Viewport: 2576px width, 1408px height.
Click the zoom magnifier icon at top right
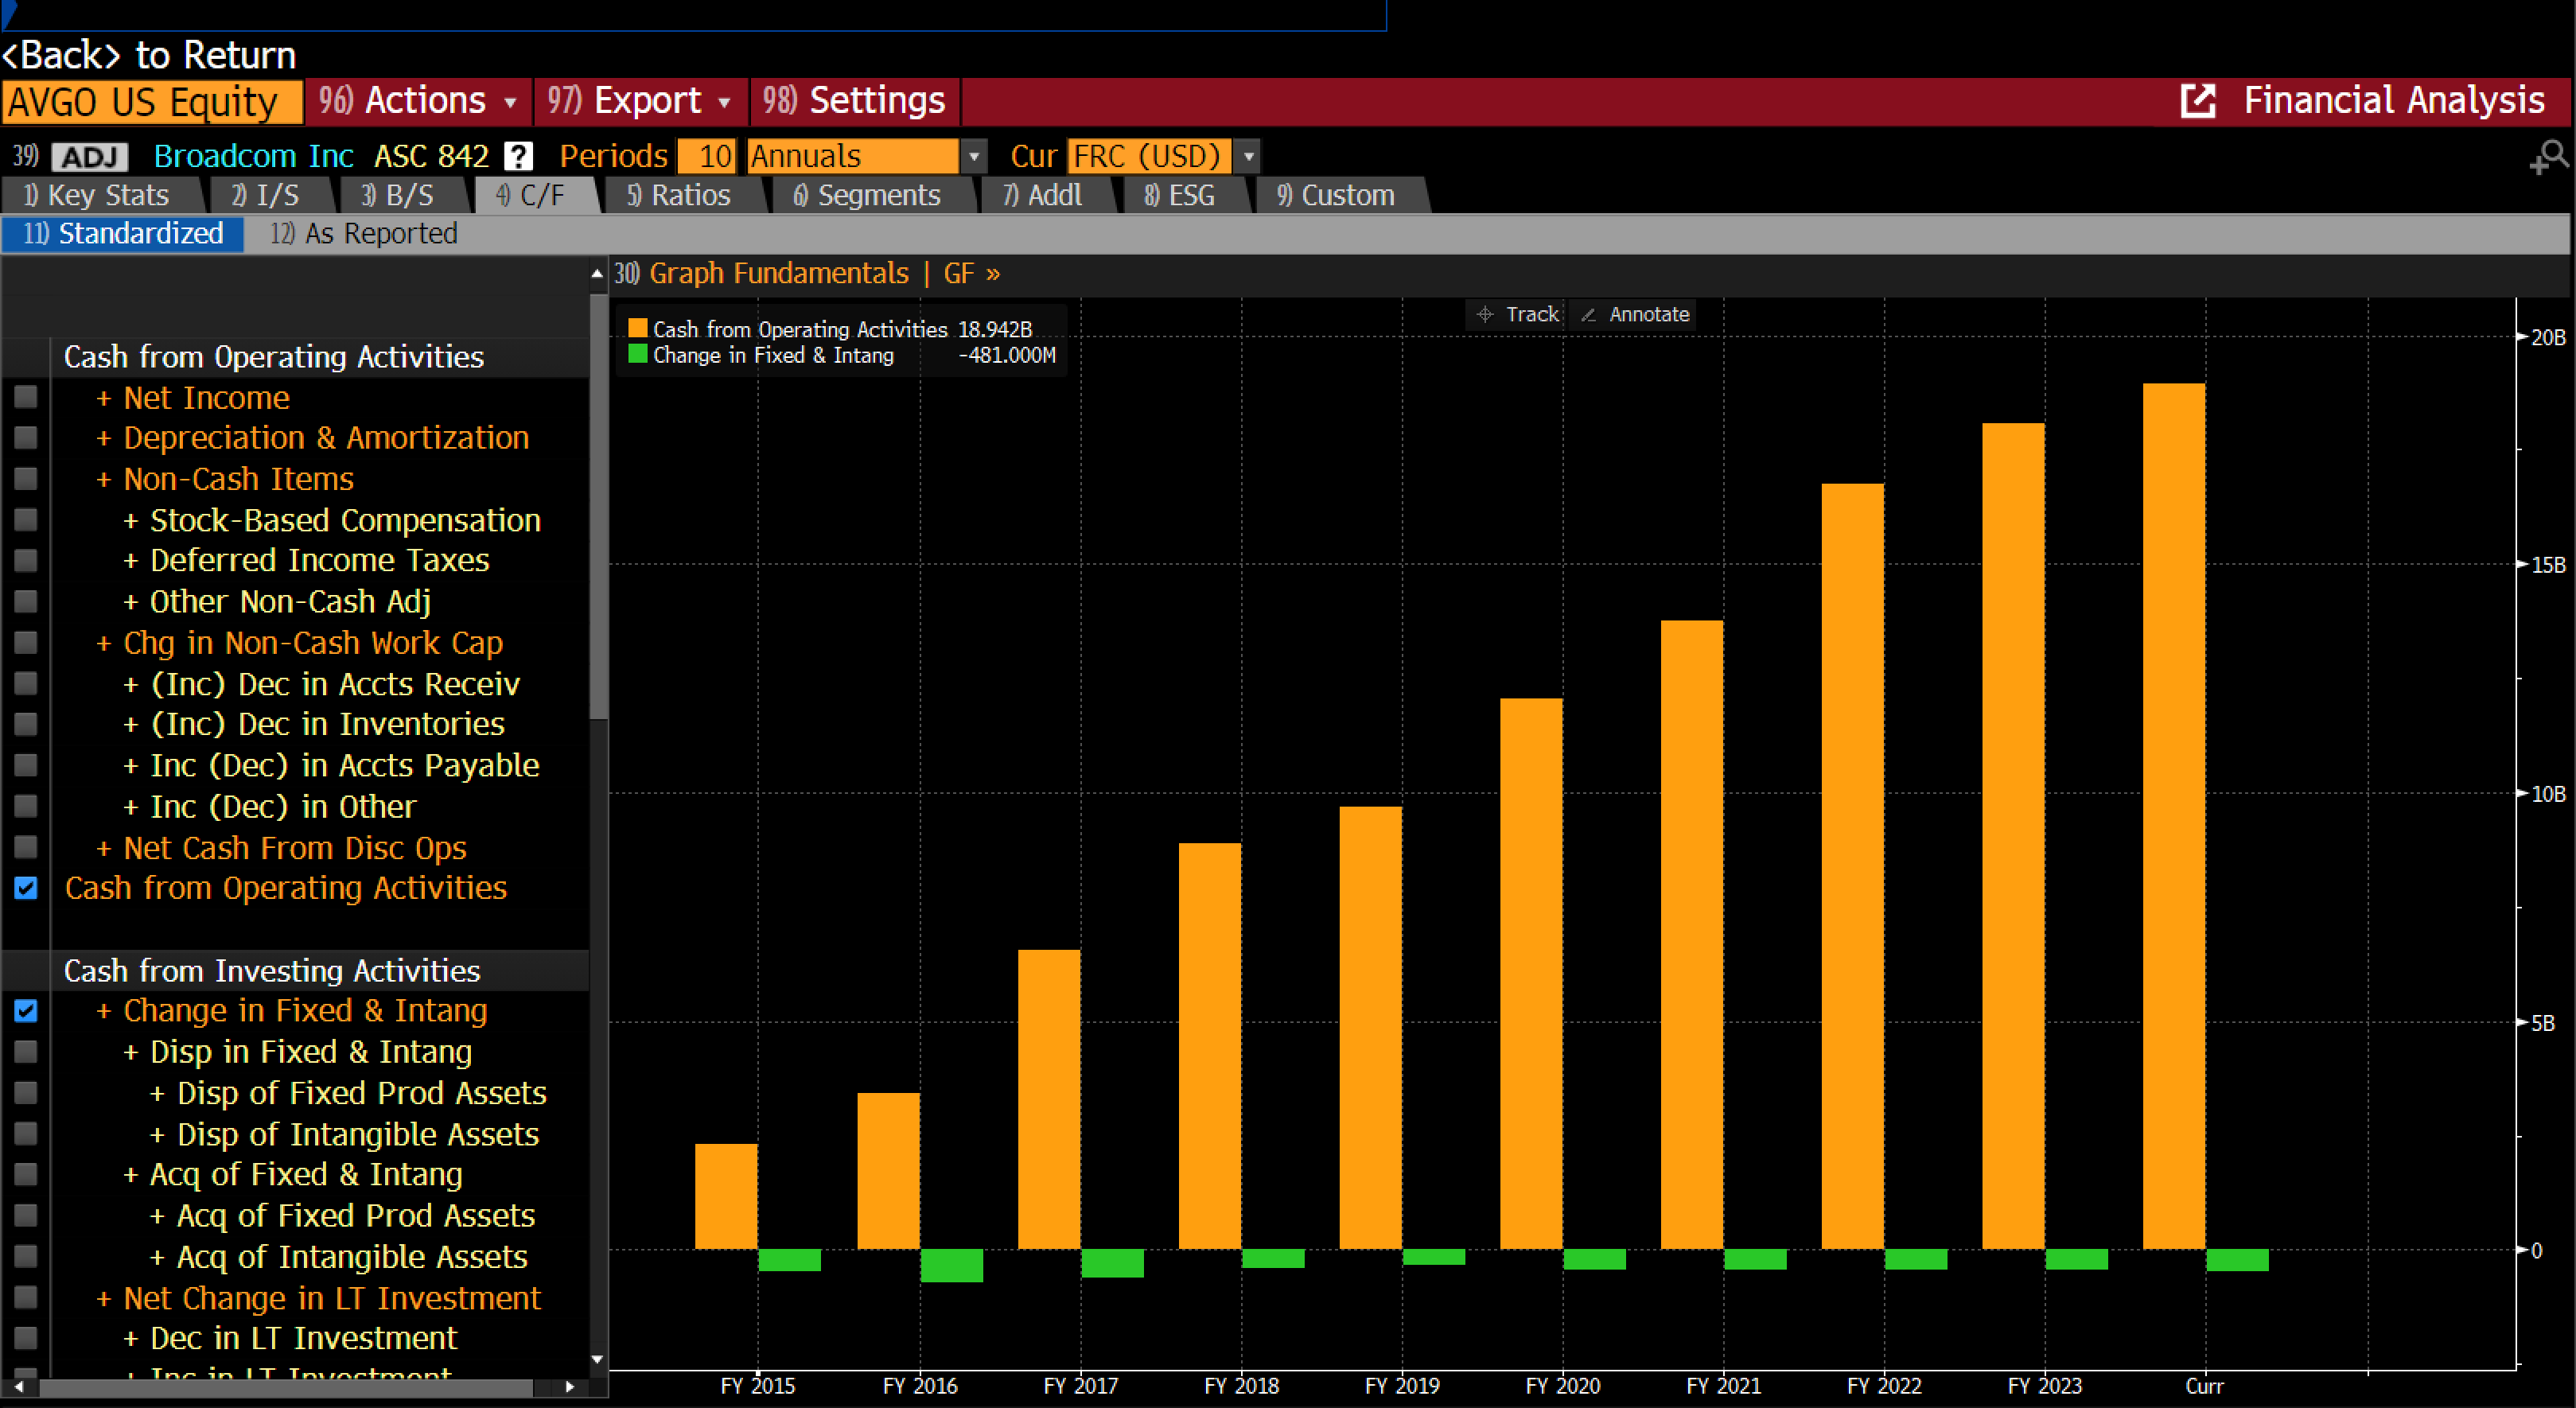point(2549,157)
